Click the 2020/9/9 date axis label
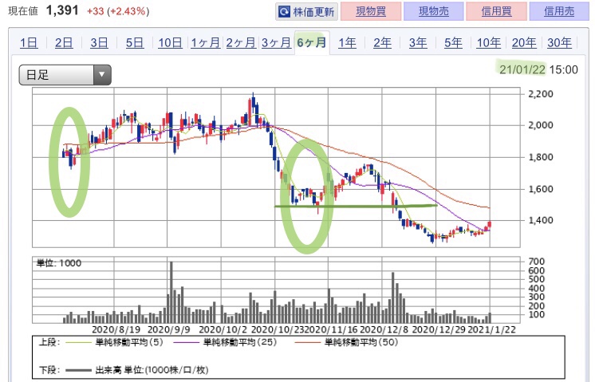 [x=168, y=329]
